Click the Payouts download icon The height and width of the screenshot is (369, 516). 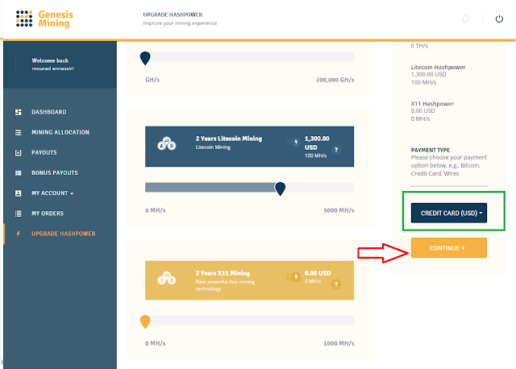[x=18, y=152]
